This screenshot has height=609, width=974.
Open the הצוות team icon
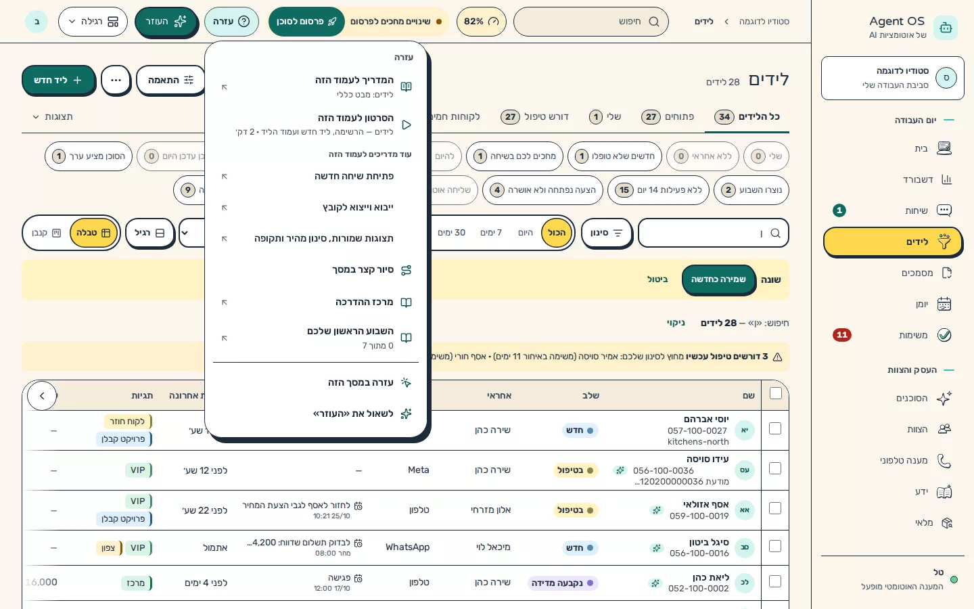944,429
